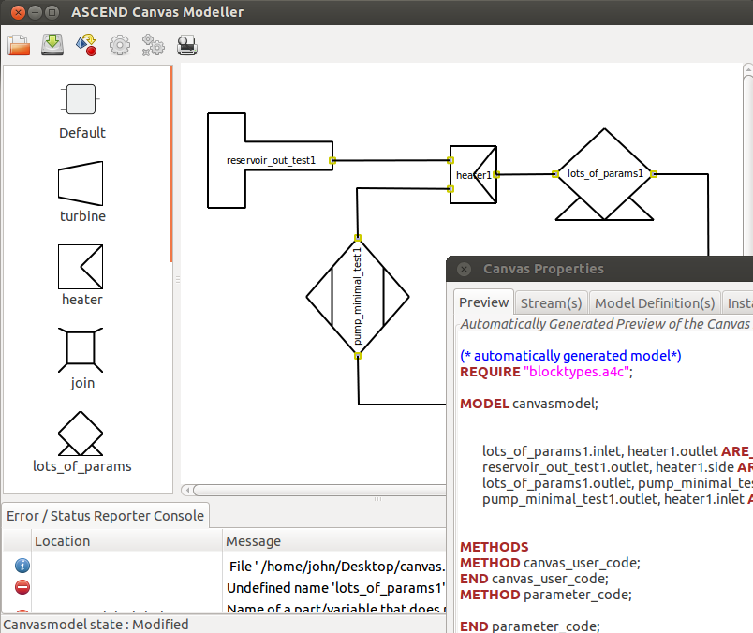Open the Model Definition(s) tab
The width and height of the screenshot is (753, 633).
coord(655,302)
